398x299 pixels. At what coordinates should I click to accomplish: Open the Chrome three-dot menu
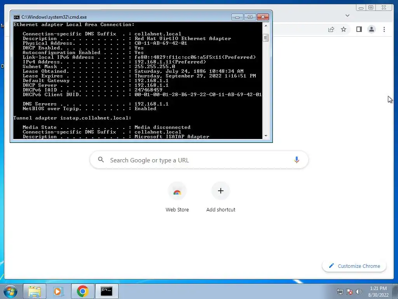click(384, 30)
